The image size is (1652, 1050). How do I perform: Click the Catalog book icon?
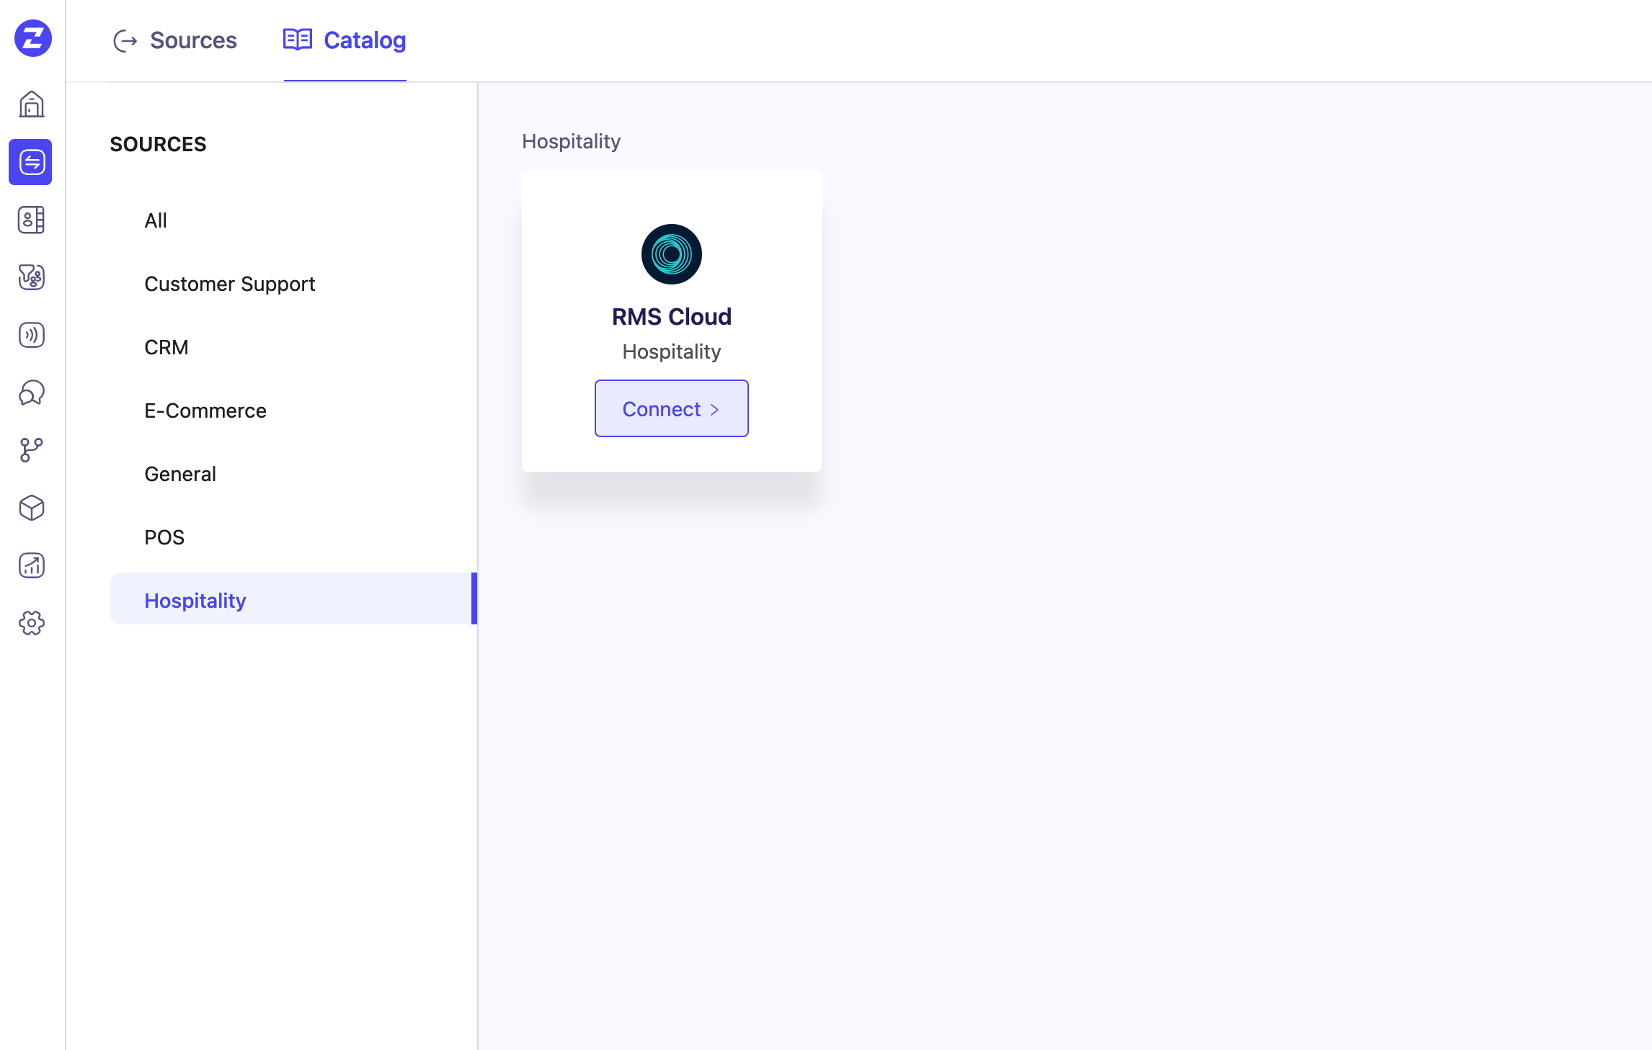click(298, 40)
